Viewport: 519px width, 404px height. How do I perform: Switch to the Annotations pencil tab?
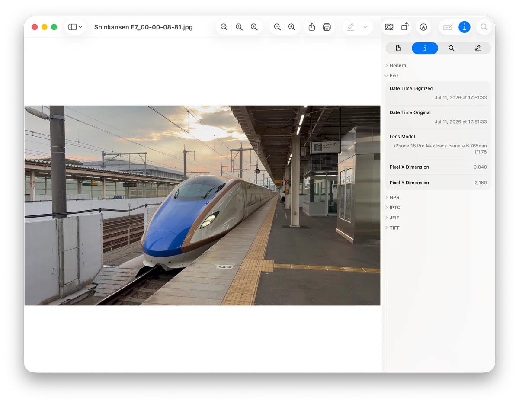(477, 48)
